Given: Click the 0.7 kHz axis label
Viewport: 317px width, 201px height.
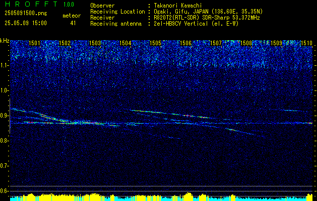Looking at the screenshot, I should [x=4, y=166].
